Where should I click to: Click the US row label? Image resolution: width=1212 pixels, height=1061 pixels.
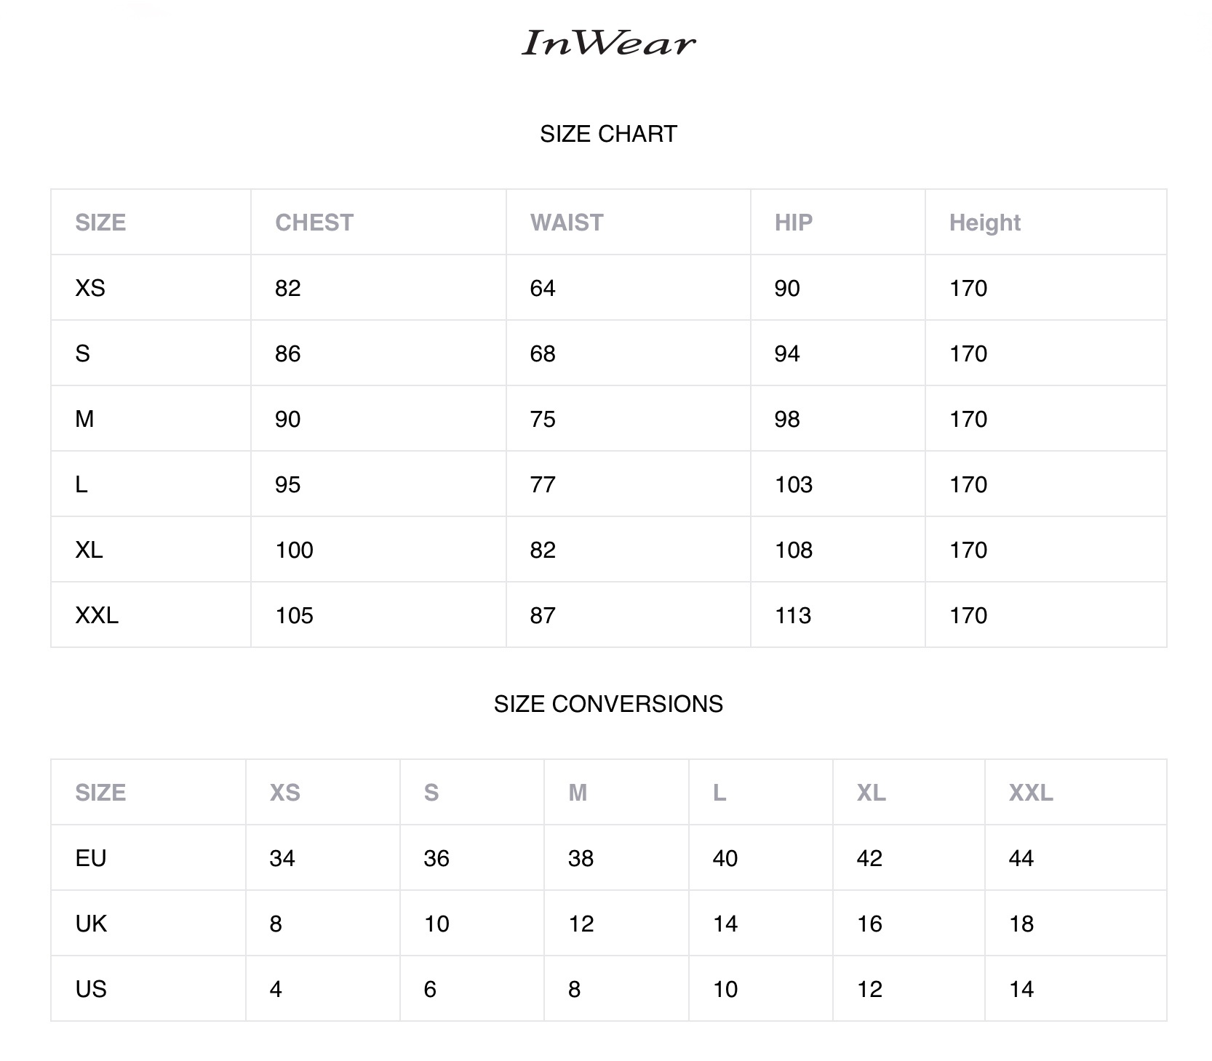pos(91,989)
